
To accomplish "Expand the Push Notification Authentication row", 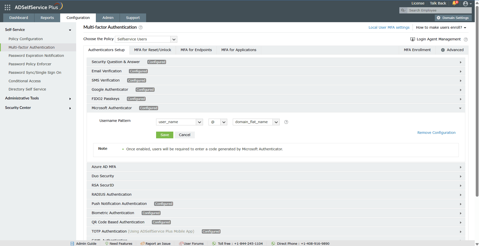I will click(276, 204).
